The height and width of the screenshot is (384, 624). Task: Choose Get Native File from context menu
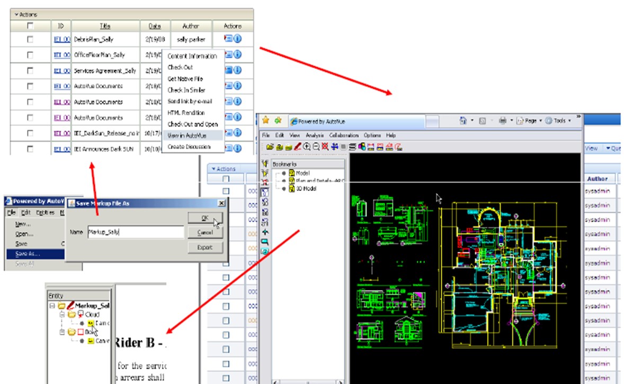pos(185,79)
